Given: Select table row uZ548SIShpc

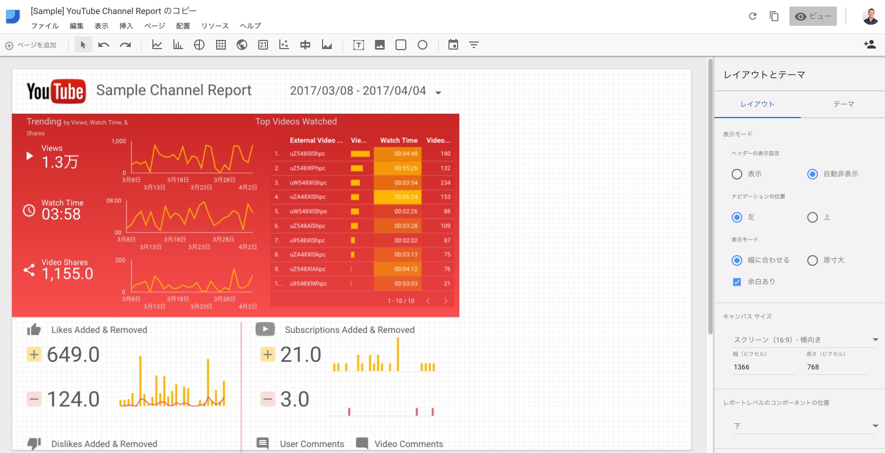Looking at the screenshot, I should pos(362,154).
